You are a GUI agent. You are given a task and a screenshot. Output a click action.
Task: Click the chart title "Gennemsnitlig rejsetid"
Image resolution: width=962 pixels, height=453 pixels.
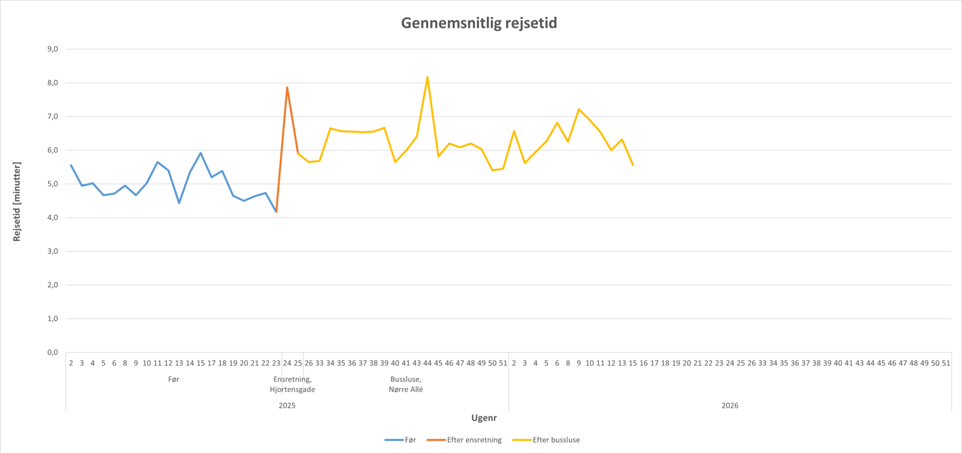click(479, 23)
